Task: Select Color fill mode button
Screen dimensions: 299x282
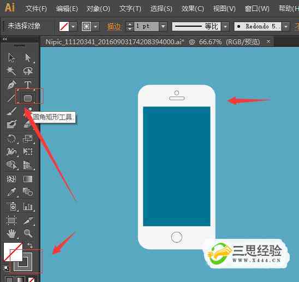Action: (x=9, y=279)
